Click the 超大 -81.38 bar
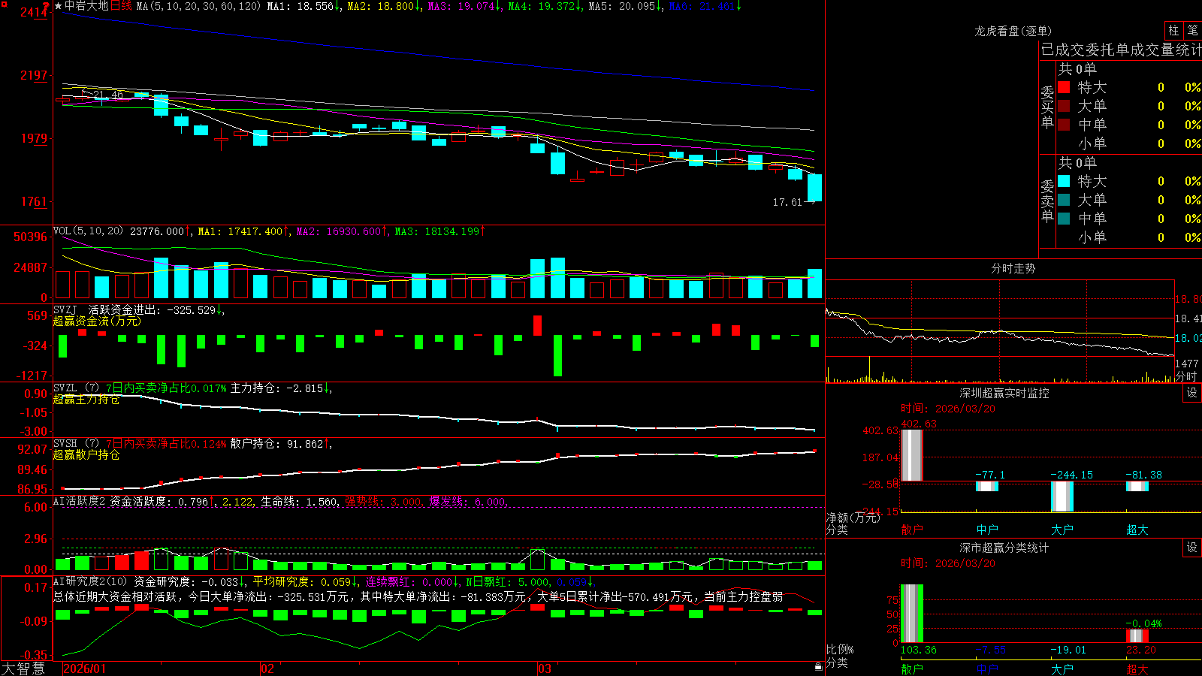Viewport: 1202px width, 676px height. (1137, 486)
